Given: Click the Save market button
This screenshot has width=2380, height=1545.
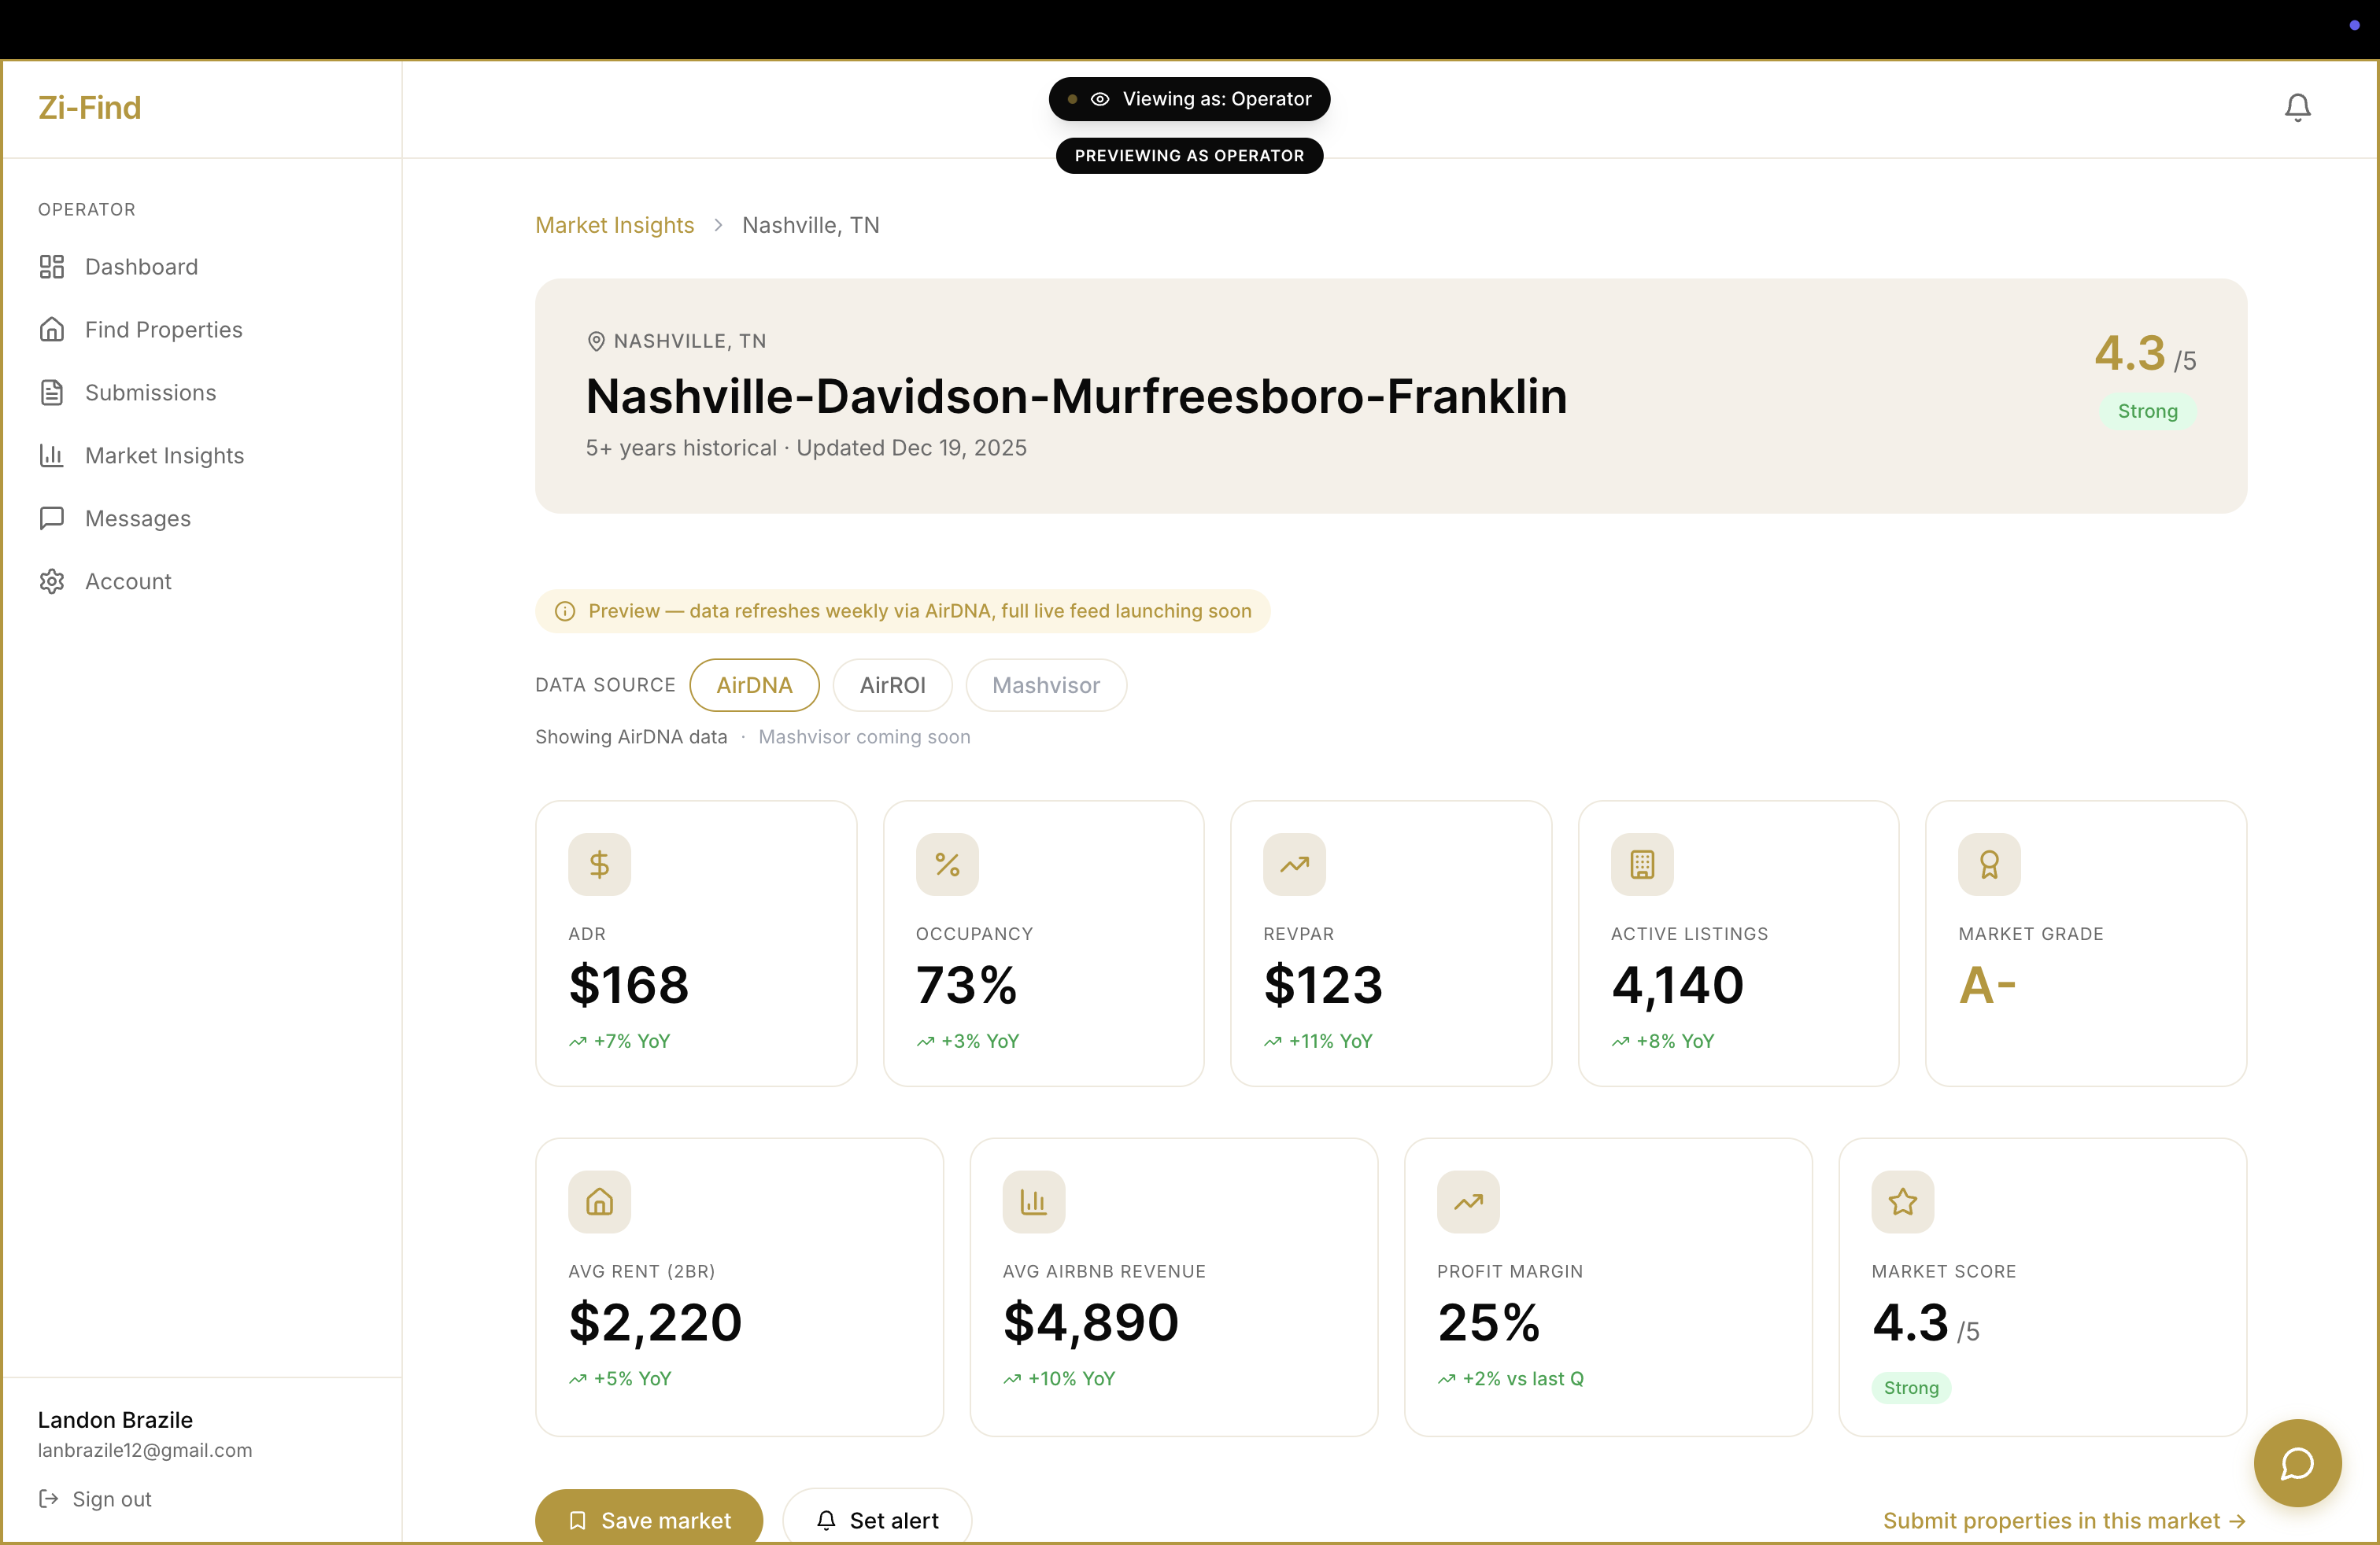Looking at the screenshot, I should tap(649, 1518).
